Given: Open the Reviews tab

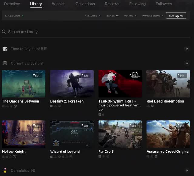Looking at the screenshot, I should (x=112, y=4).
